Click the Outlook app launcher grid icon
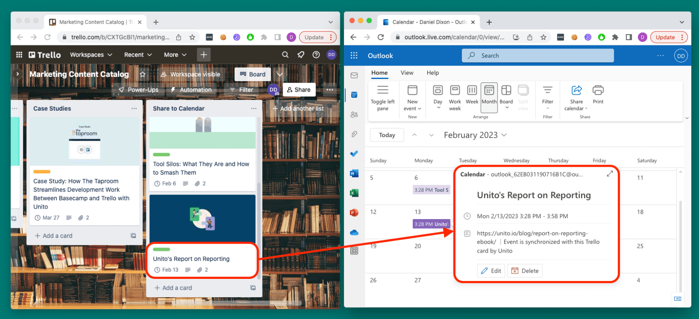This screenshot has width=699, height=319. point(354,55)
